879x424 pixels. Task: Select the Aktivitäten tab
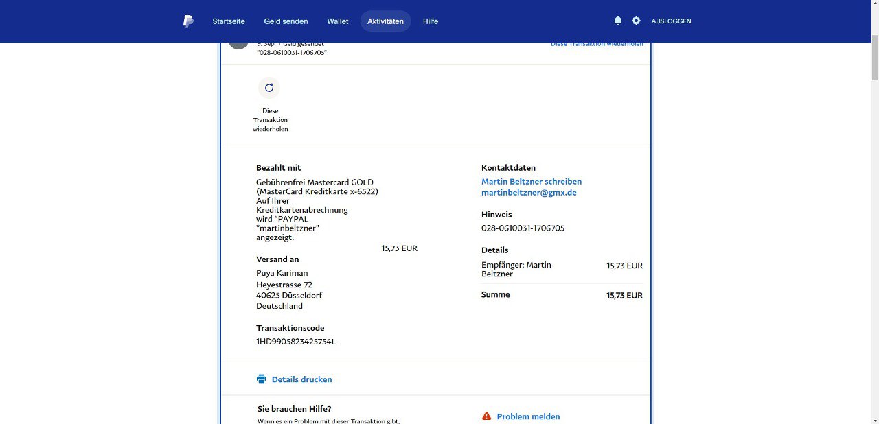click(385, 21)
